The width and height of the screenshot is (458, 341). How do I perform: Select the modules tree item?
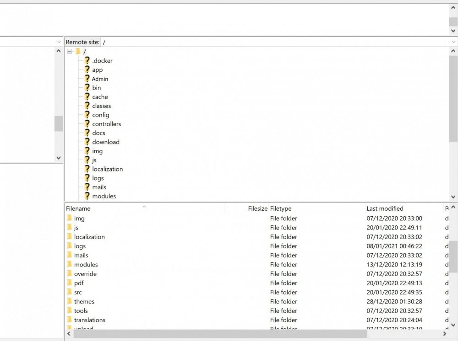104,196
